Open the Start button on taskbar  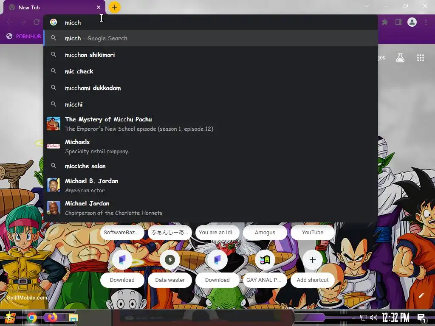pyautogui.click(x=10, y=318)
